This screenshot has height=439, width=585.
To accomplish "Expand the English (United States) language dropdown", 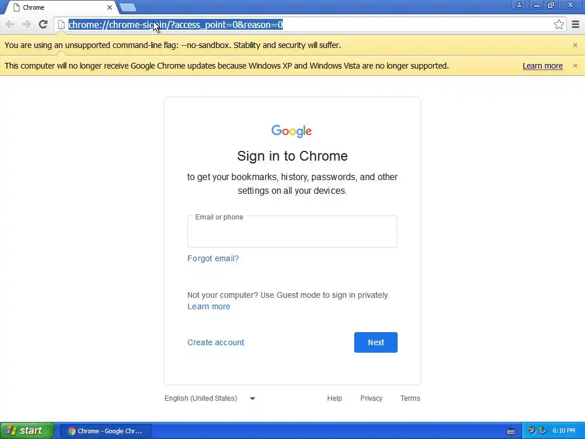I will point(210,398).
